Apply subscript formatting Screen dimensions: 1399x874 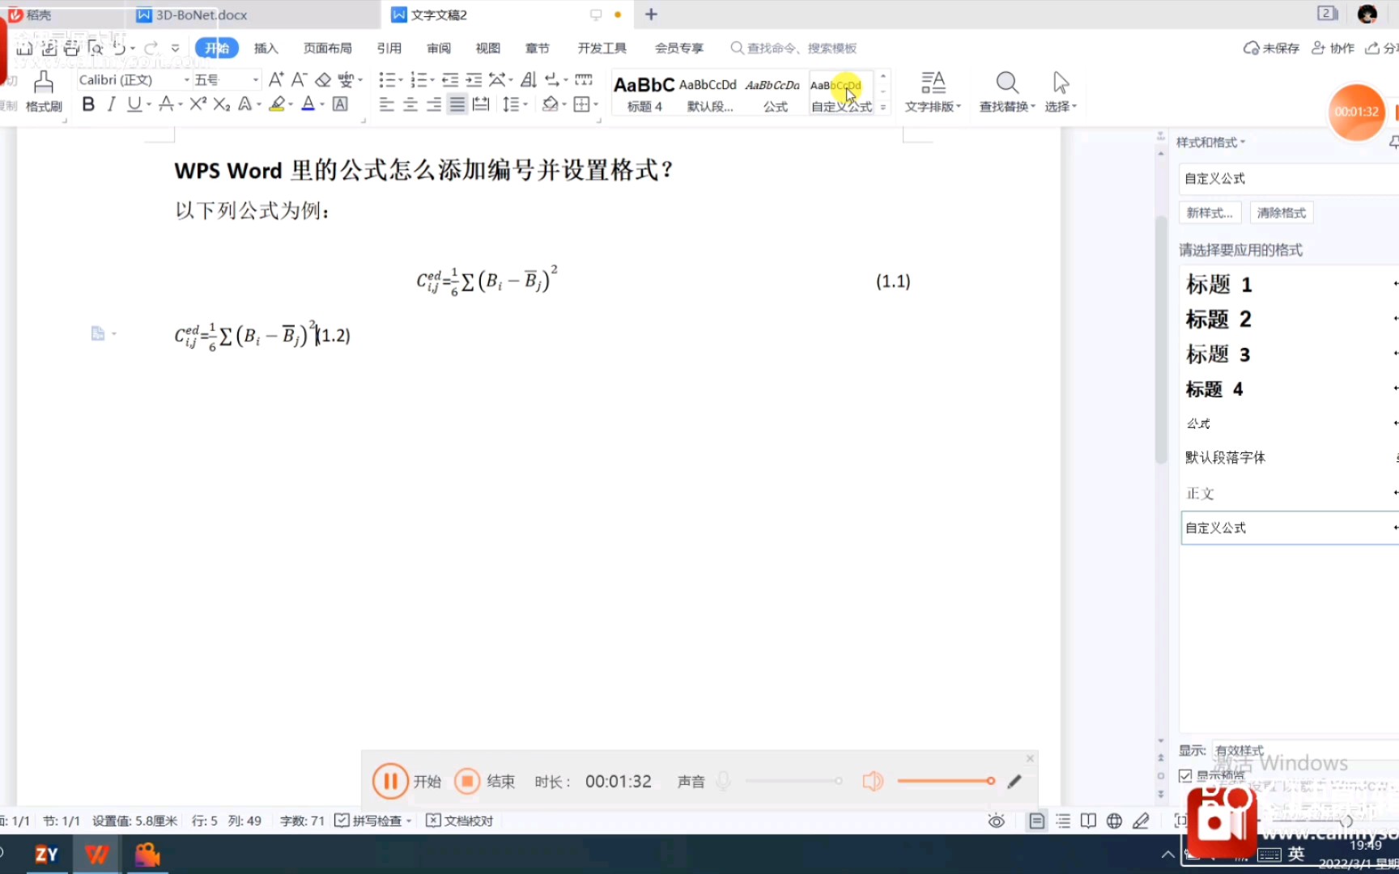[221, 104]
